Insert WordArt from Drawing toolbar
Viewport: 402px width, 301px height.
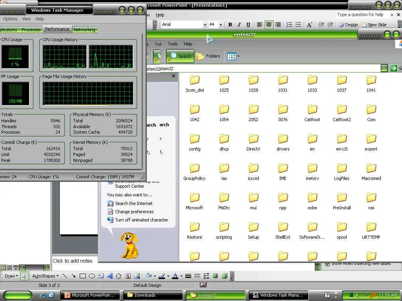[x=110, y=276]
